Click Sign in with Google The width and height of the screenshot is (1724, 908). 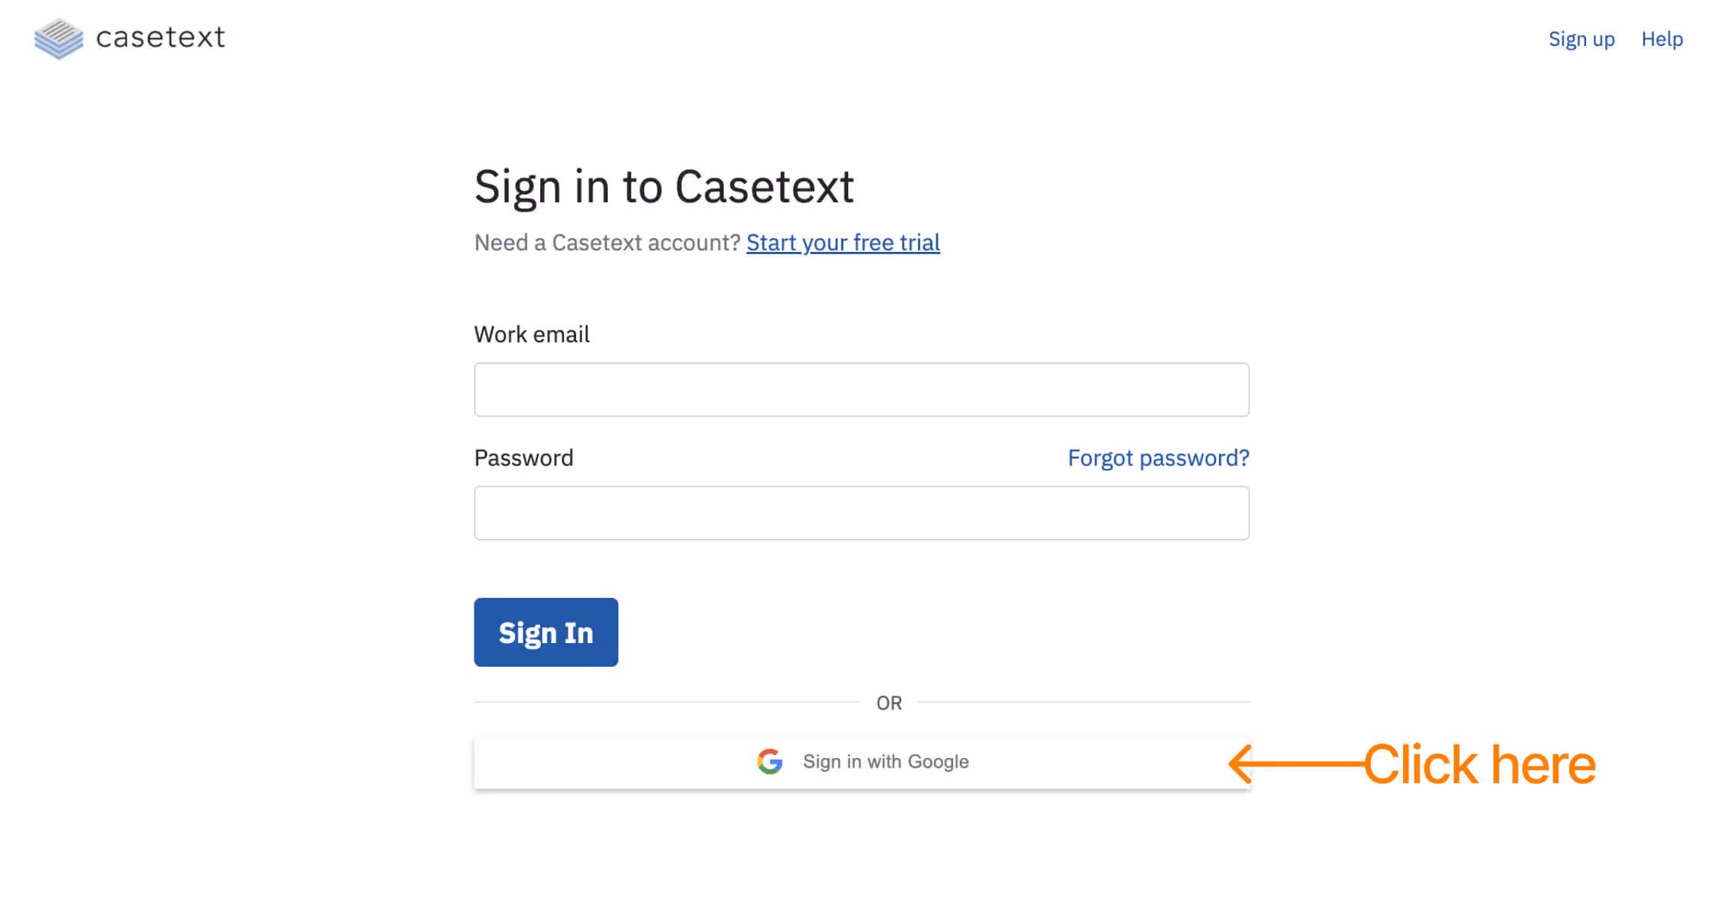pos(862,762)
